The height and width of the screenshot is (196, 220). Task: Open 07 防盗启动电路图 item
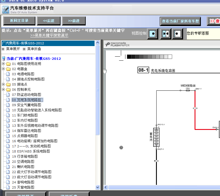[x=27, y=95]
